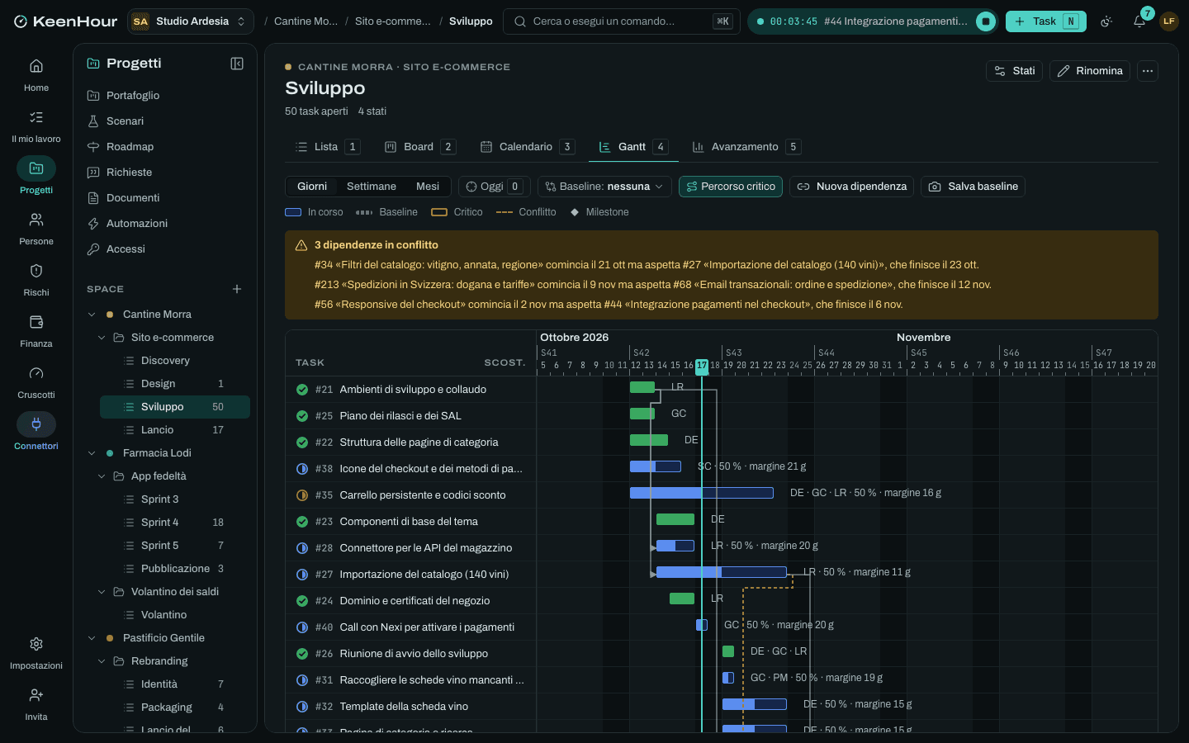Toggle status circle for task #35 Carrello persistente

pyautogui.click(x=302, y=495)
